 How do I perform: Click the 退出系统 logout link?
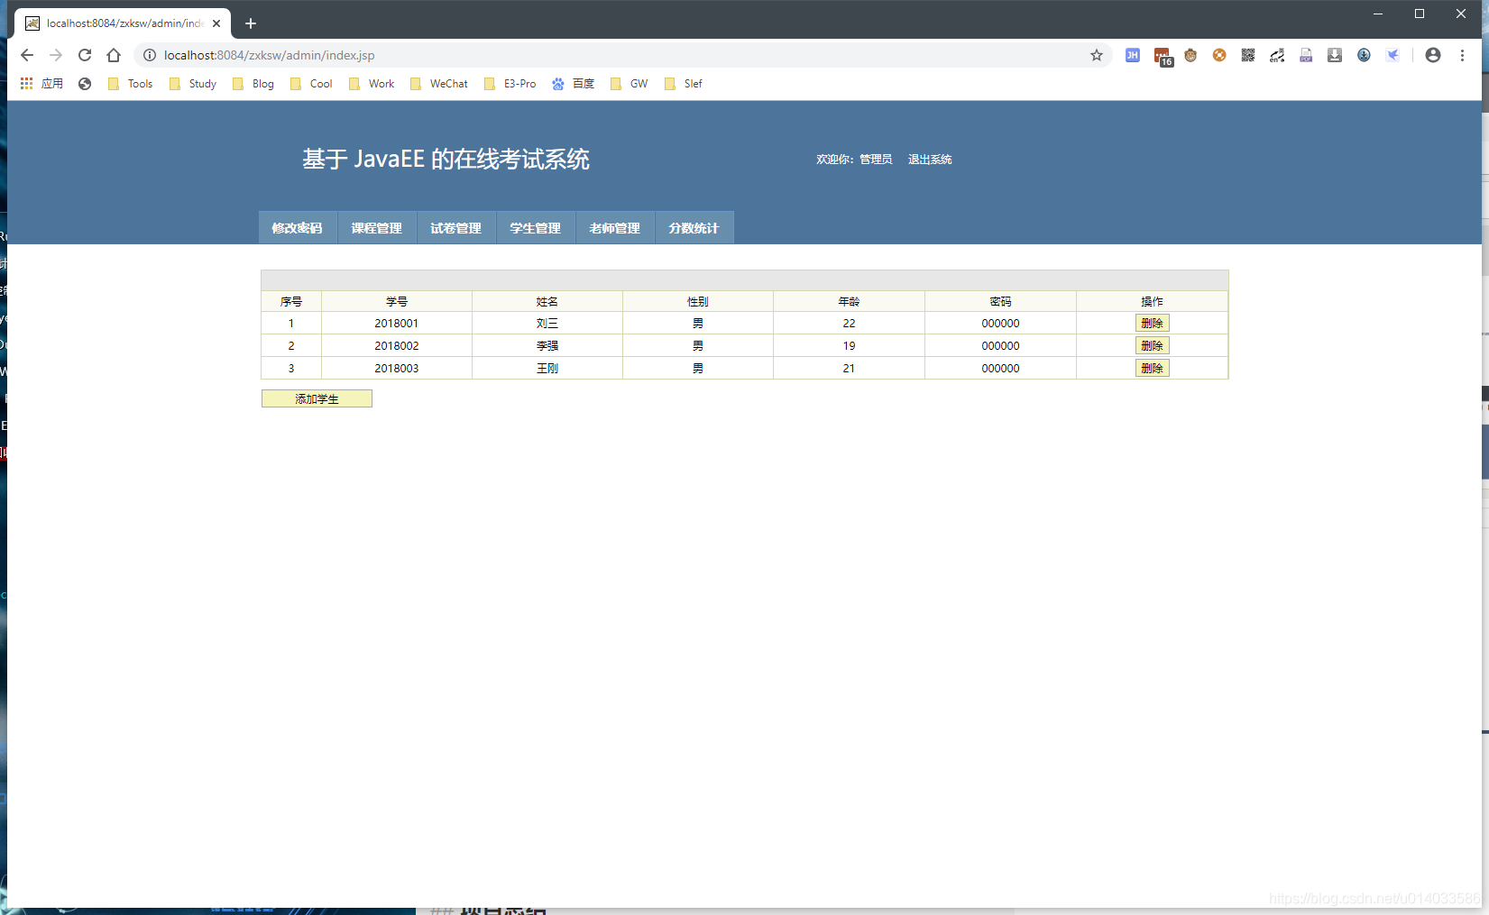click(x=930, y=160)
